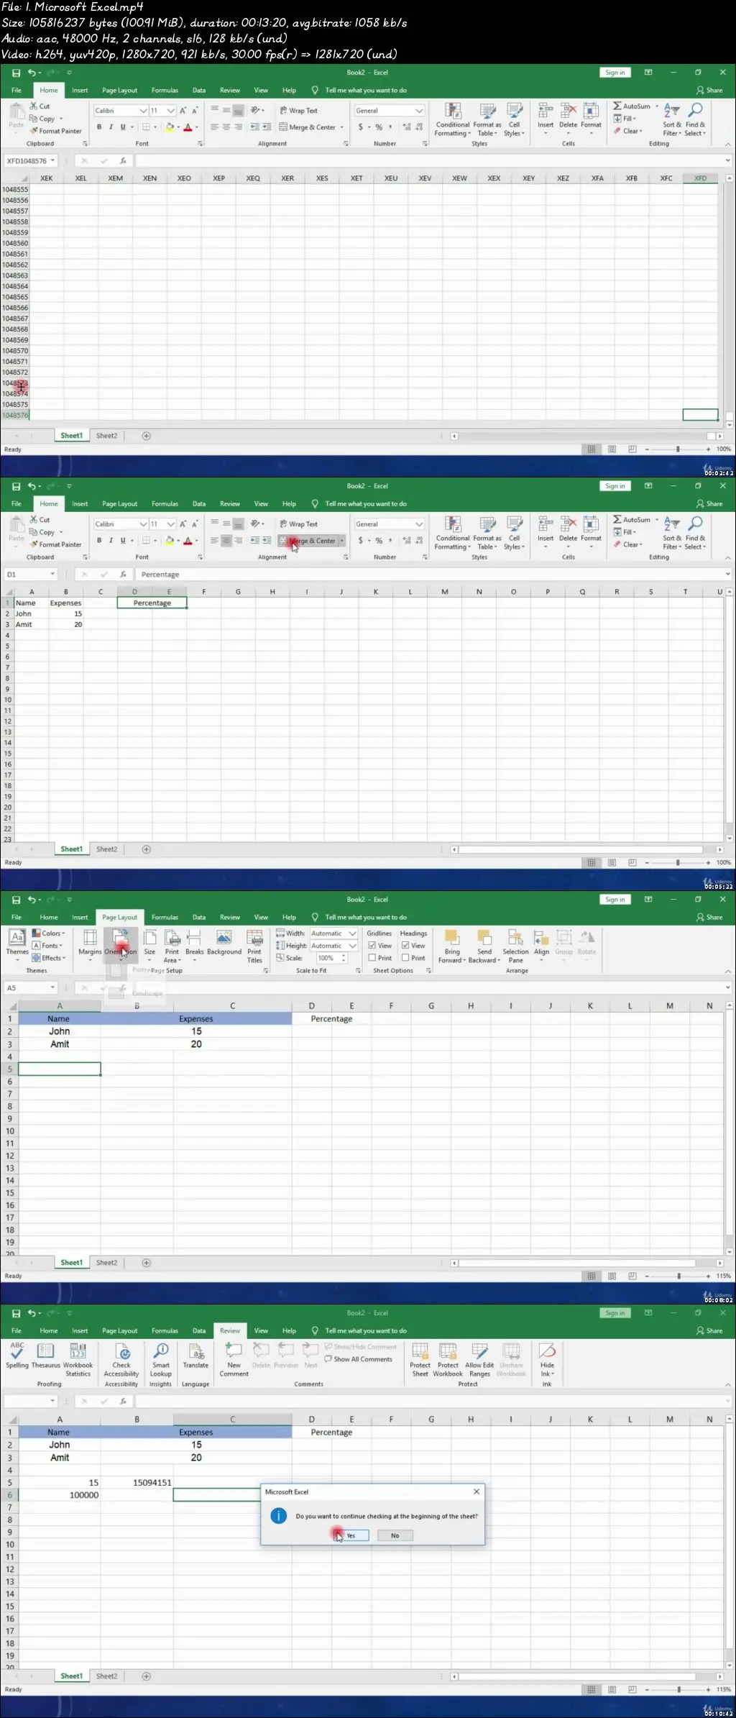Image resolution: width=736 pixels, height=1718 pixels.
Task: Click AutoSum in the XFD1048576 Excel frame
Action: click(632, 106)
